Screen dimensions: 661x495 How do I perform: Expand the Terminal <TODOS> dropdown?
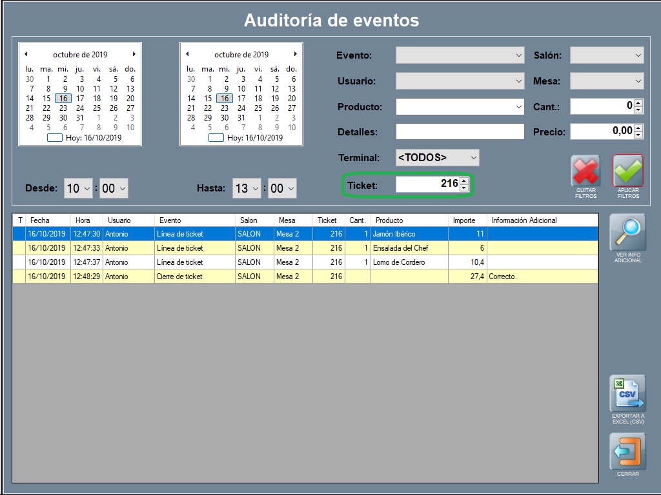pyautogui.click(x=473, y=157)
